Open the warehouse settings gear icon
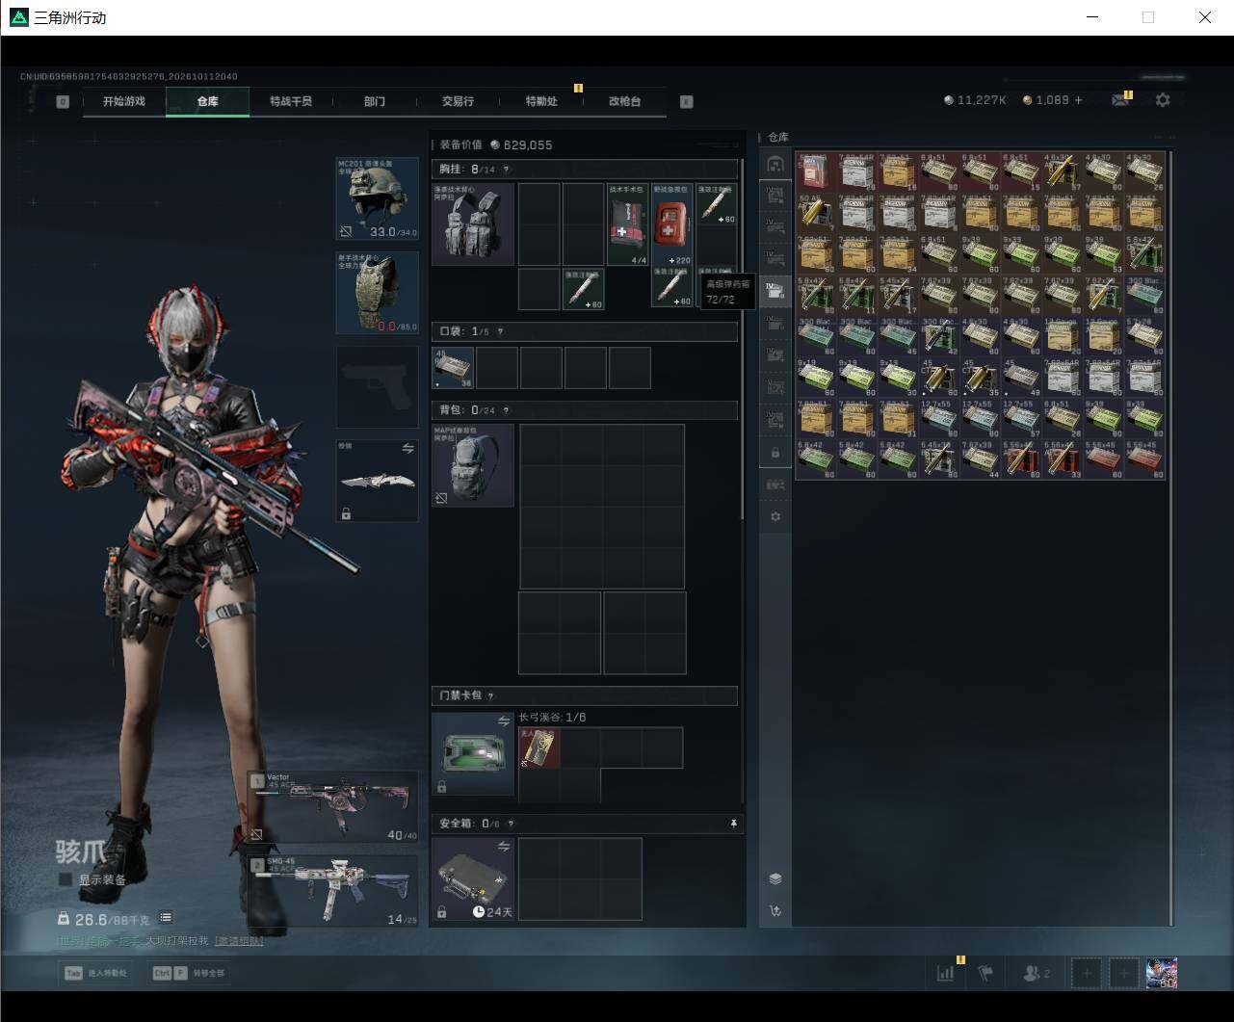The width and height of the screenshot is (1234, 1022). 775,517
